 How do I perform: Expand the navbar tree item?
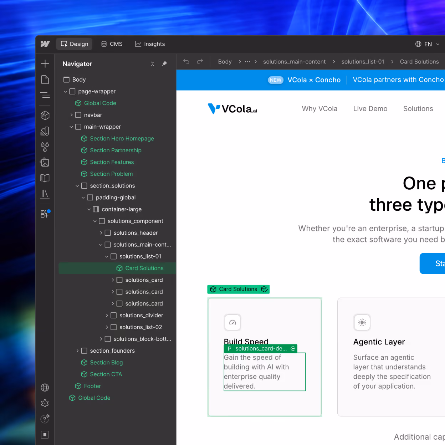point(71,115)
